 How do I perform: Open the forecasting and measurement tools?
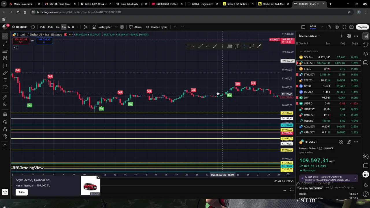coord(5,66)
